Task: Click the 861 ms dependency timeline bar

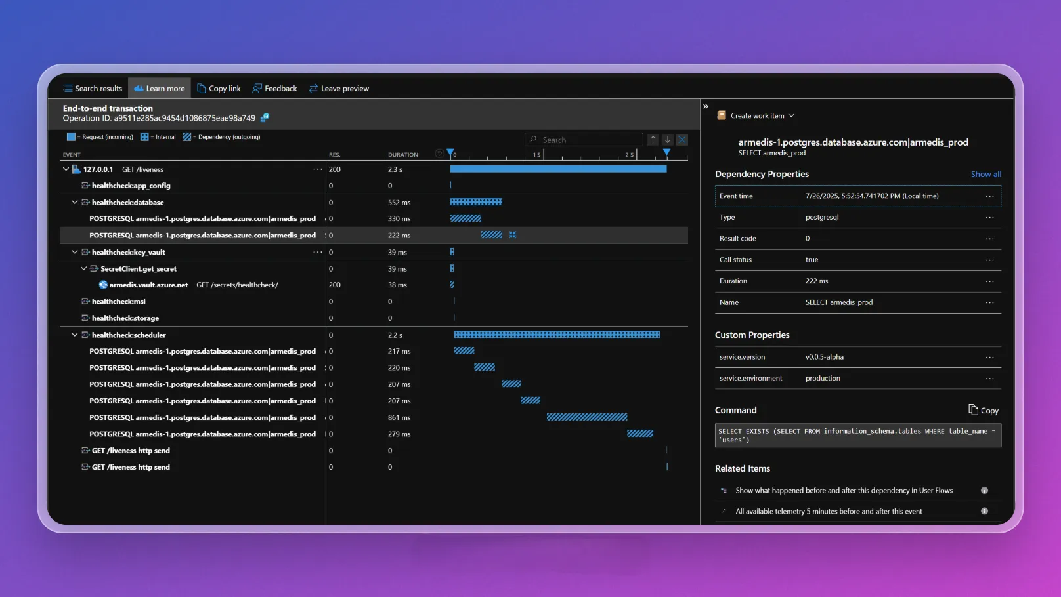Action: click(x=587, y=417)
